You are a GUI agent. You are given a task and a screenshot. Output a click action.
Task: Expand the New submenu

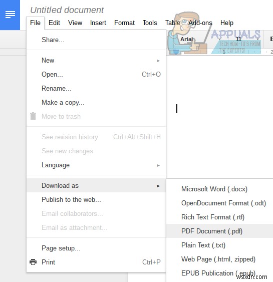tap(96, 60)
